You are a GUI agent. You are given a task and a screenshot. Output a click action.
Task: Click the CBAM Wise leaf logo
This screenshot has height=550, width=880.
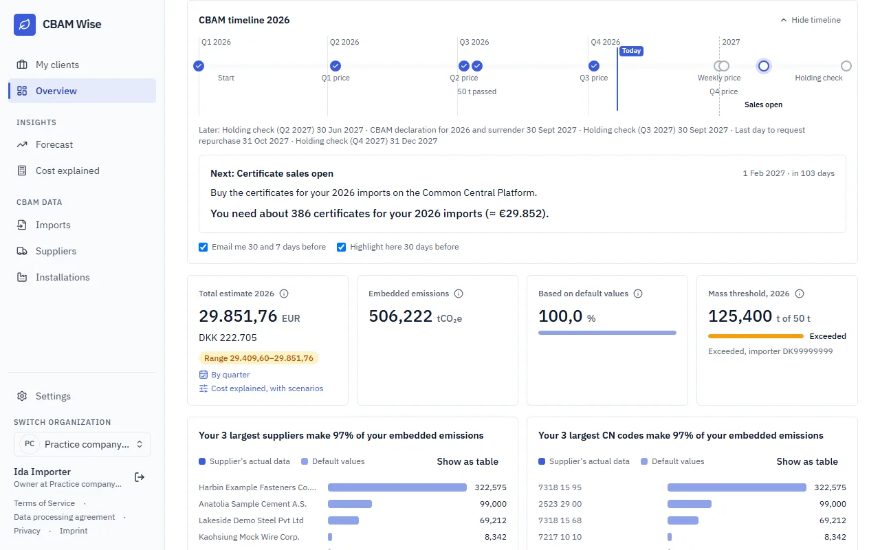pos(25,24)
